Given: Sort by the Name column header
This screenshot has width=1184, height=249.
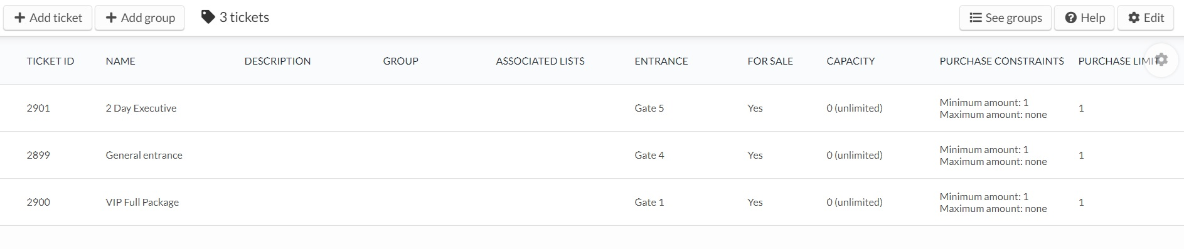Looking at the screenshot, I should (120, 61).
